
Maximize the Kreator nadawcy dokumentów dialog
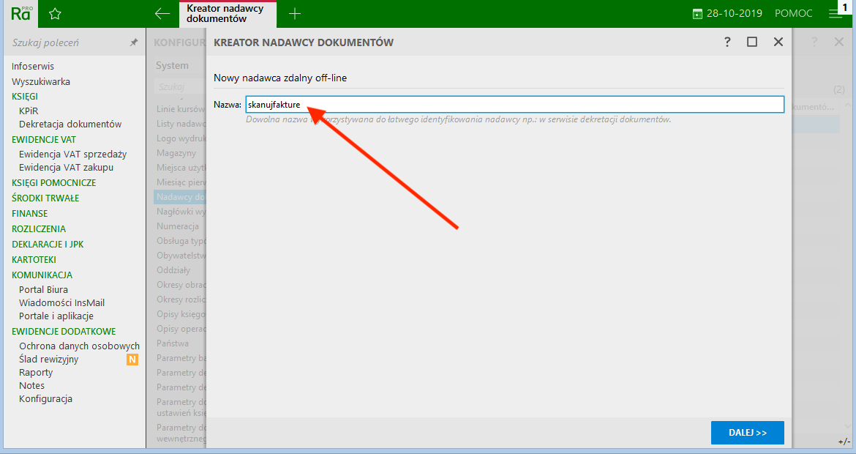752,42
